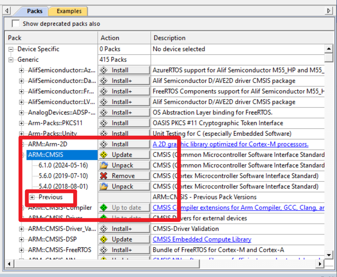This screenshot has width=337, height=277.
Task: Expand Arm-Packs::PKCS11 pack node
Action: click(21, 123)
